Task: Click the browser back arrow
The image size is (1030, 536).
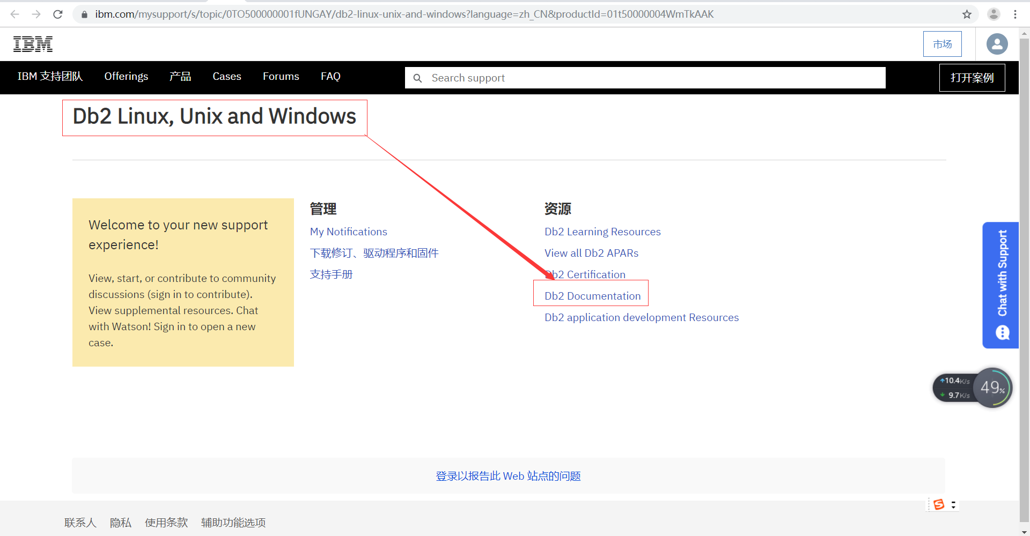Action: (x=14, y=14)
